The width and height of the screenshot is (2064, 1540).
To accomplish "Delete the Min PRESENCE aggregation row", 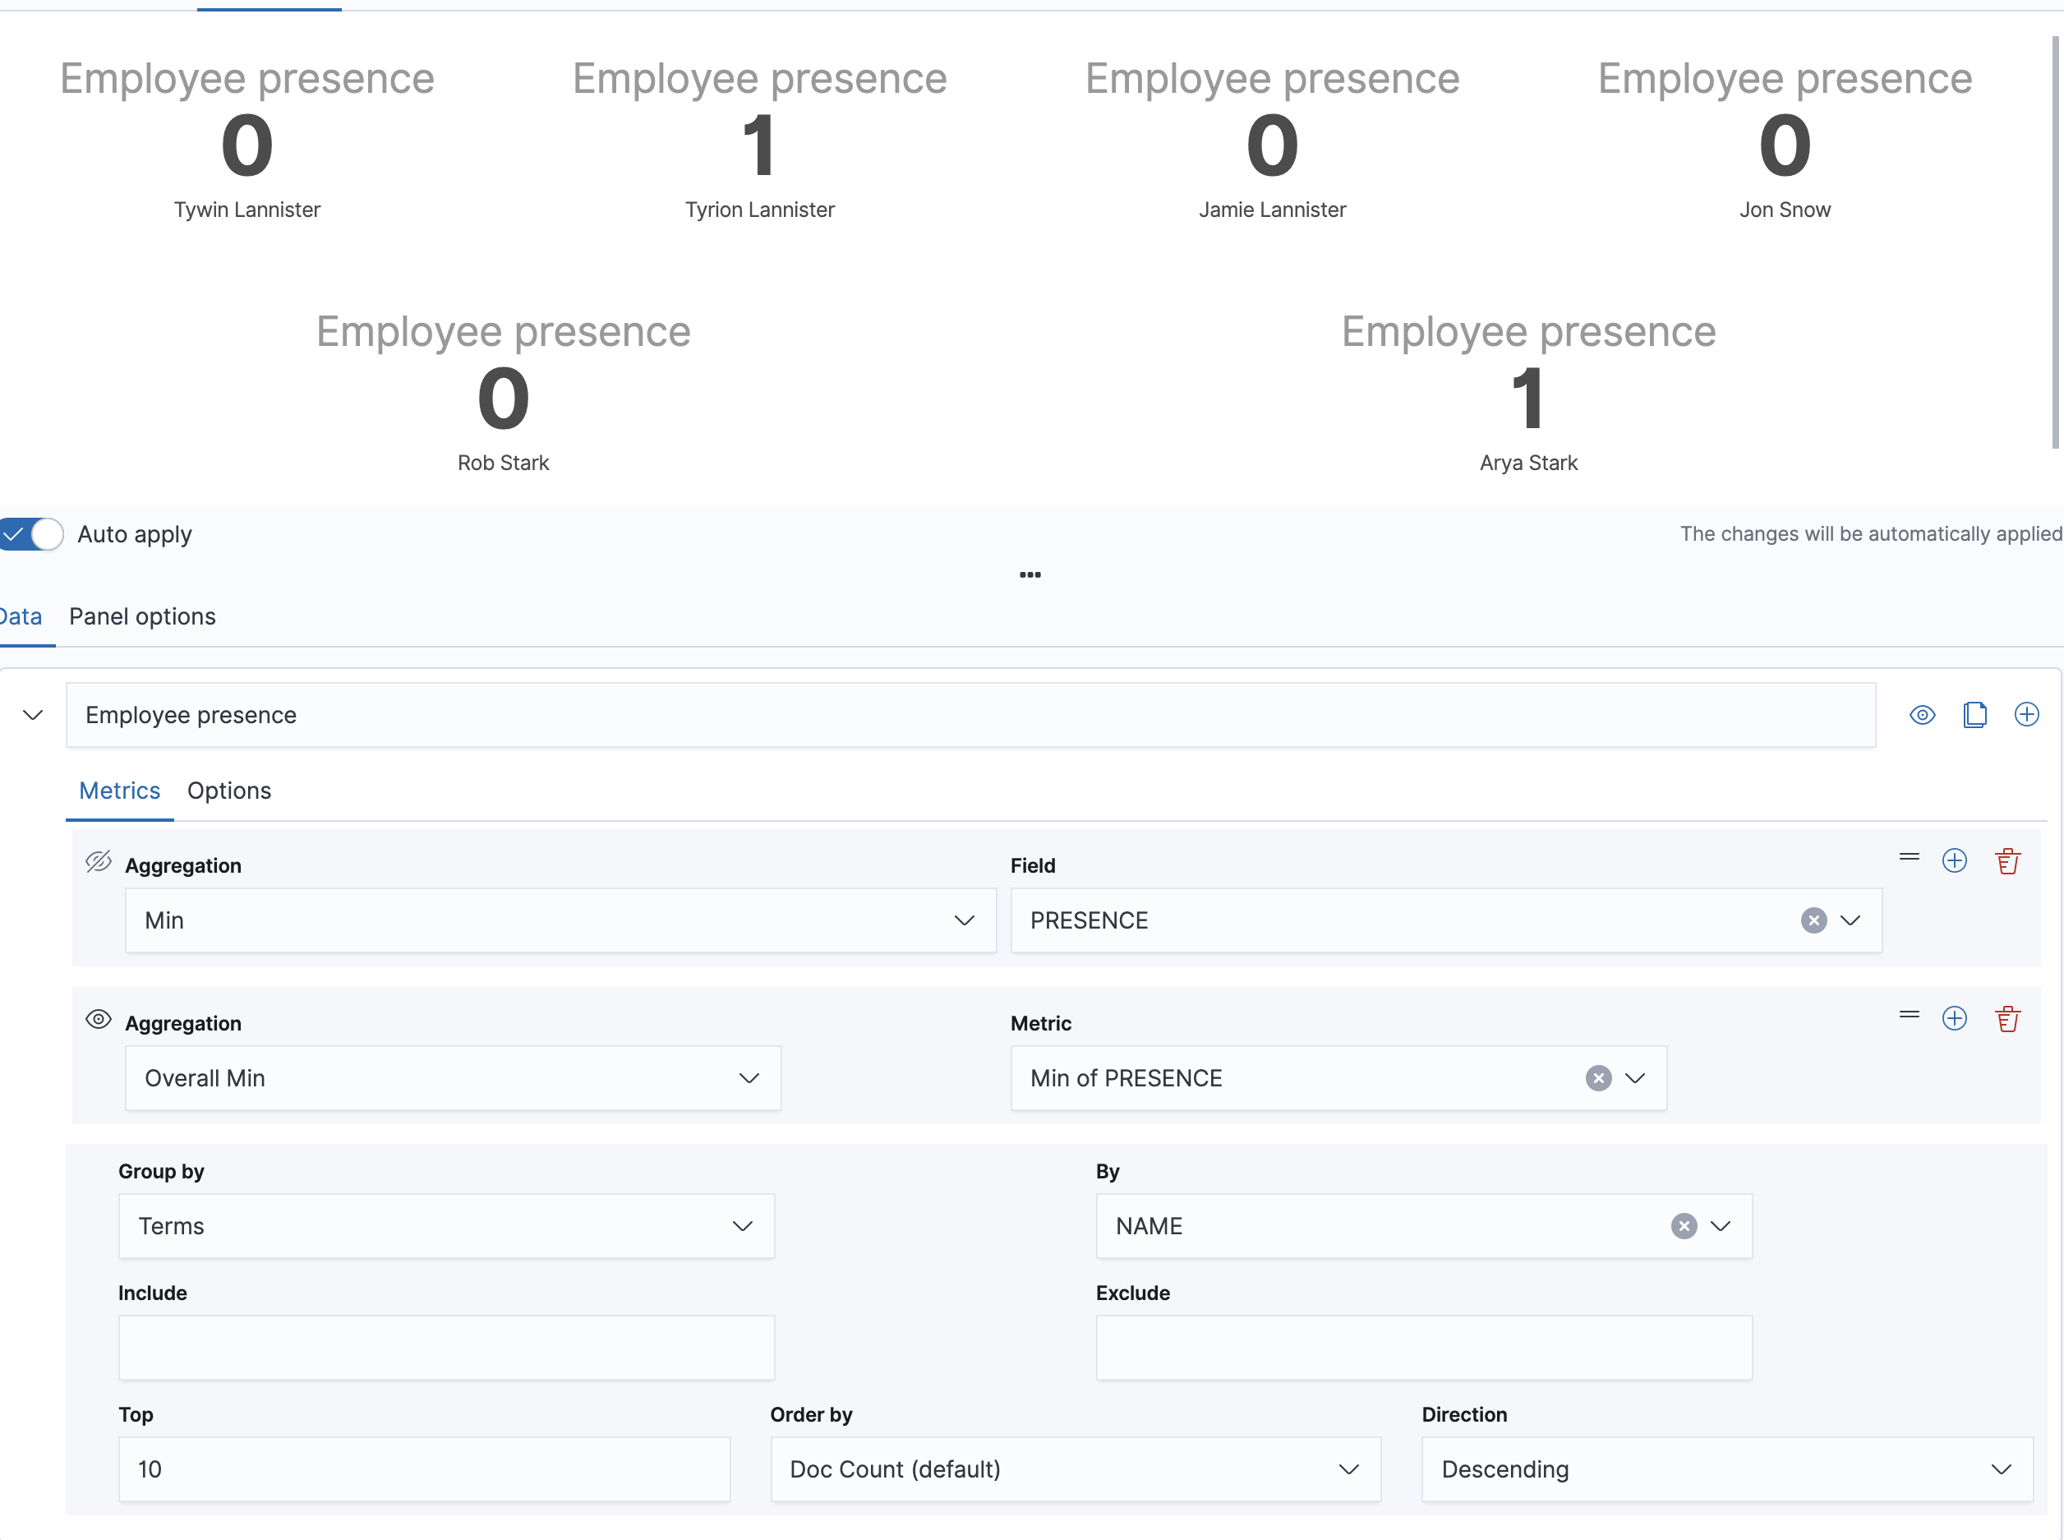I will 2007,860.
